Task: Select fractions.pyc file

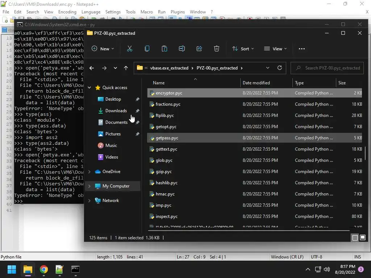Action: pyautogui.click(x=255, y=104)
